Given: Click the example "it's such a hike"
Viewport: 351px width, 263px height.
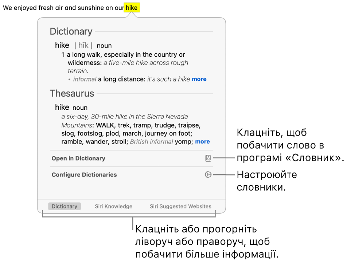Looking at the screenshot, I should [168, 79].
